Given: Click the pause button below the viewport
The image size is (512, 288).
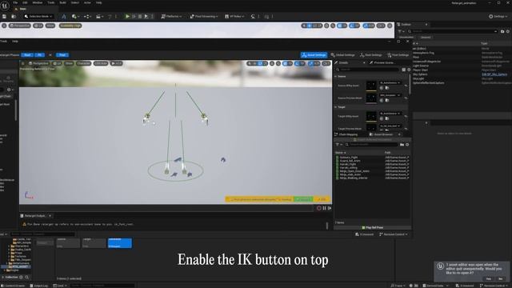Looking at the screenshot, I should [324, 208].
